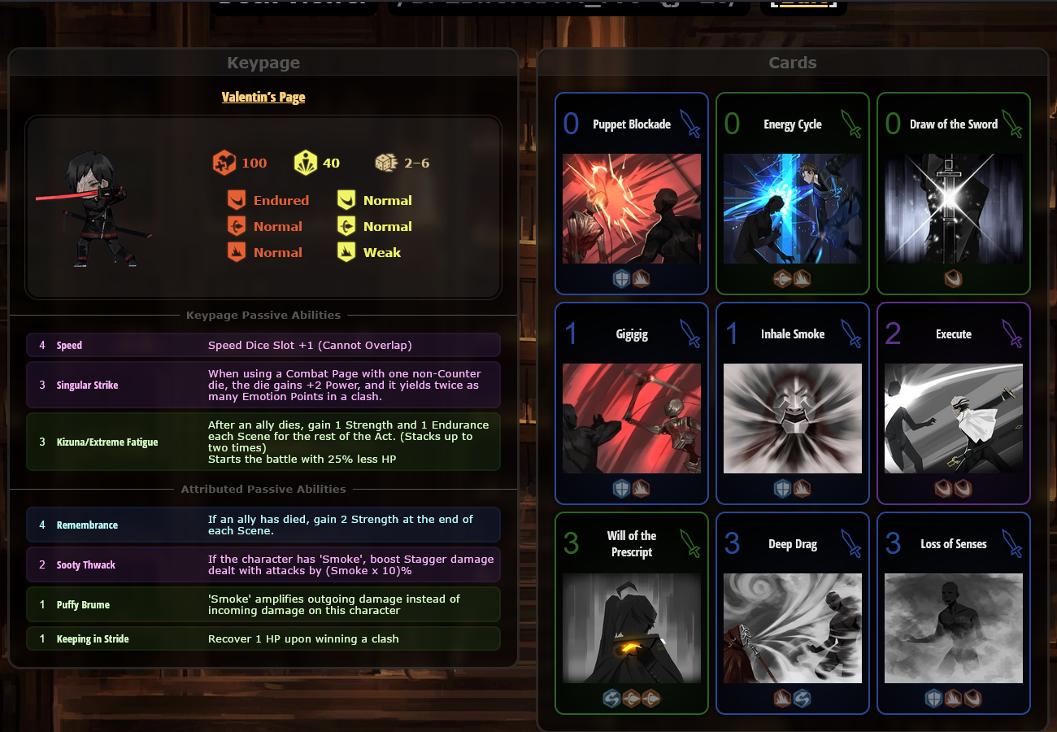Viewport: 1057px width, 732px height.
Task: Open the Valentin's Page link
Action: pos(263,97)
